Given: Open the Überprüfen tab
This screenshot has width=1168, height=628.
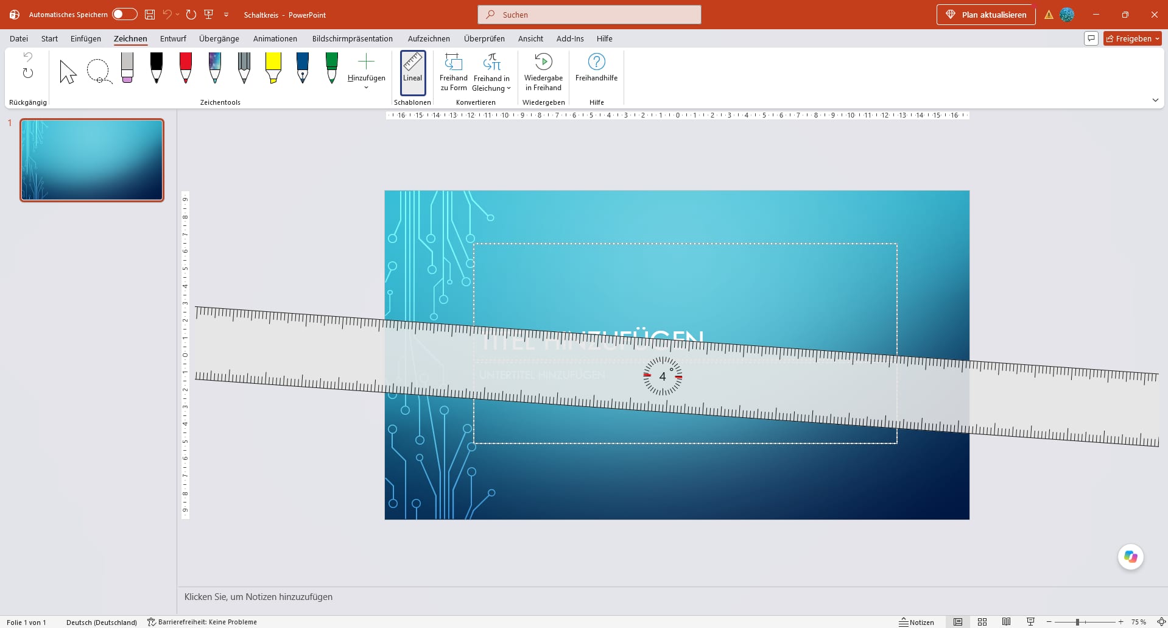Looking at the screenshot, I should pos(484,38).
